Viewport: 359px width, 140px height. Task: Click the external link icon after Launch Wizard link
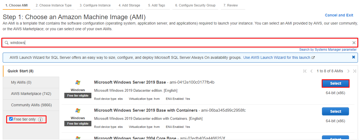point(313,58)
